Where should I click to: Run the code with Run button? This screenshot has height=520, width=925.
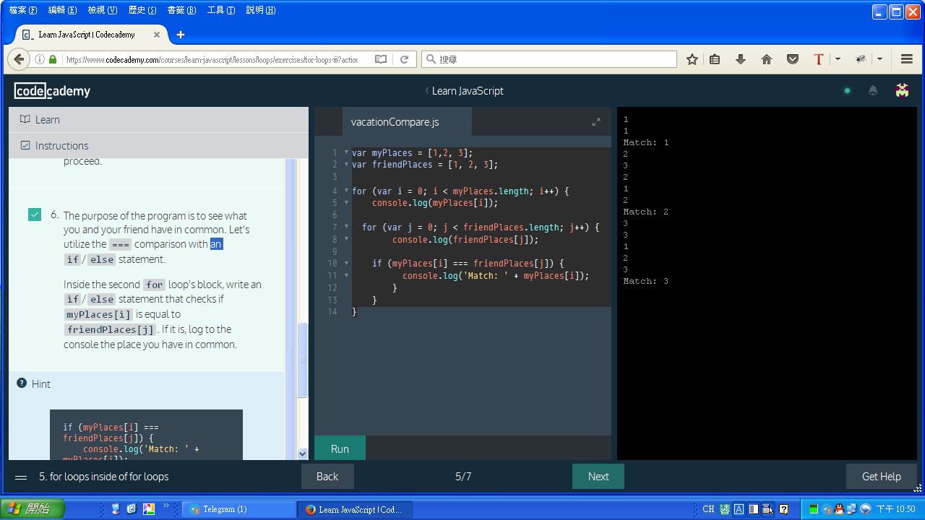tap(340, 448)
